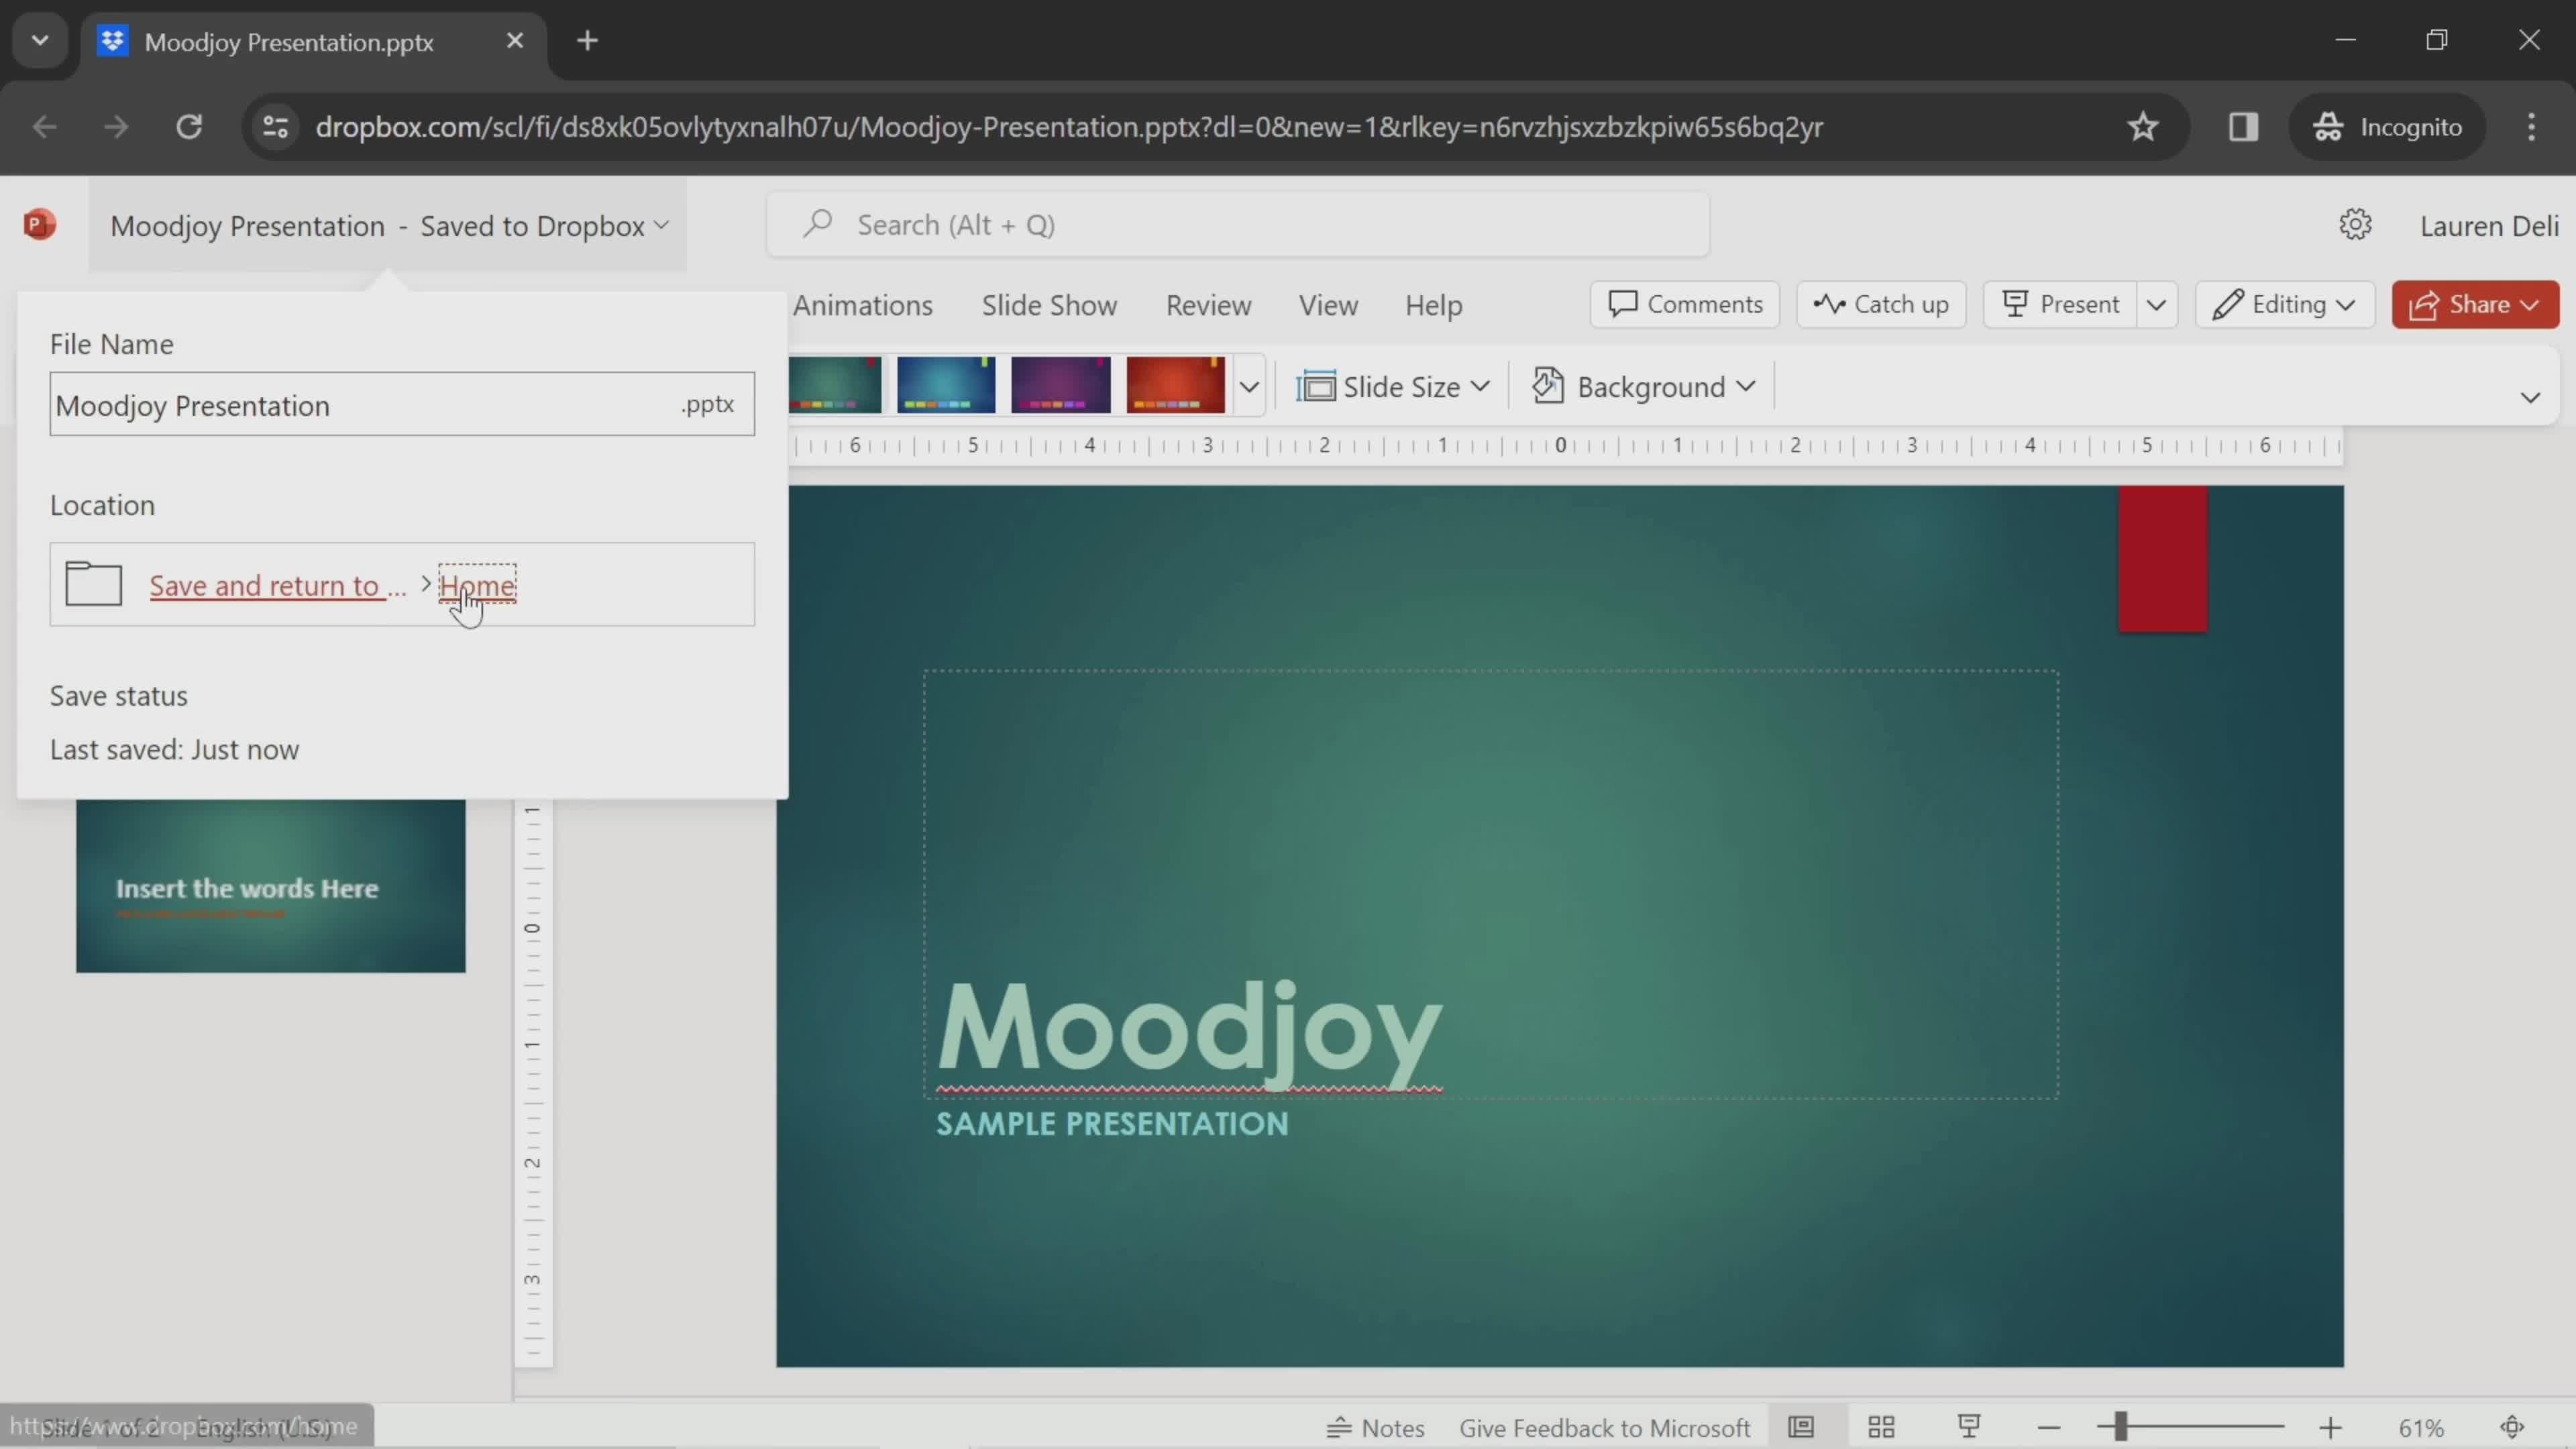Open the Share dropdown button
Viewport: 2576px width, 1449px height.
2474,304
